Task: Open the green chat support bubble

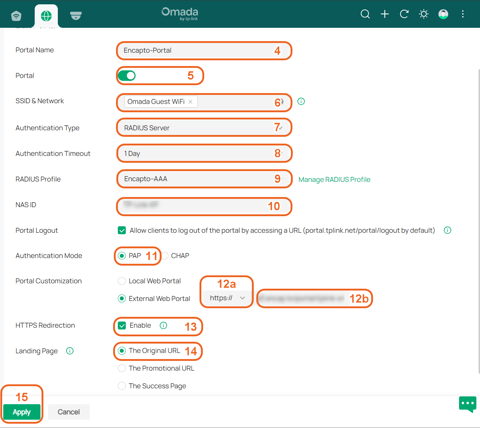Action: (468, 404)
